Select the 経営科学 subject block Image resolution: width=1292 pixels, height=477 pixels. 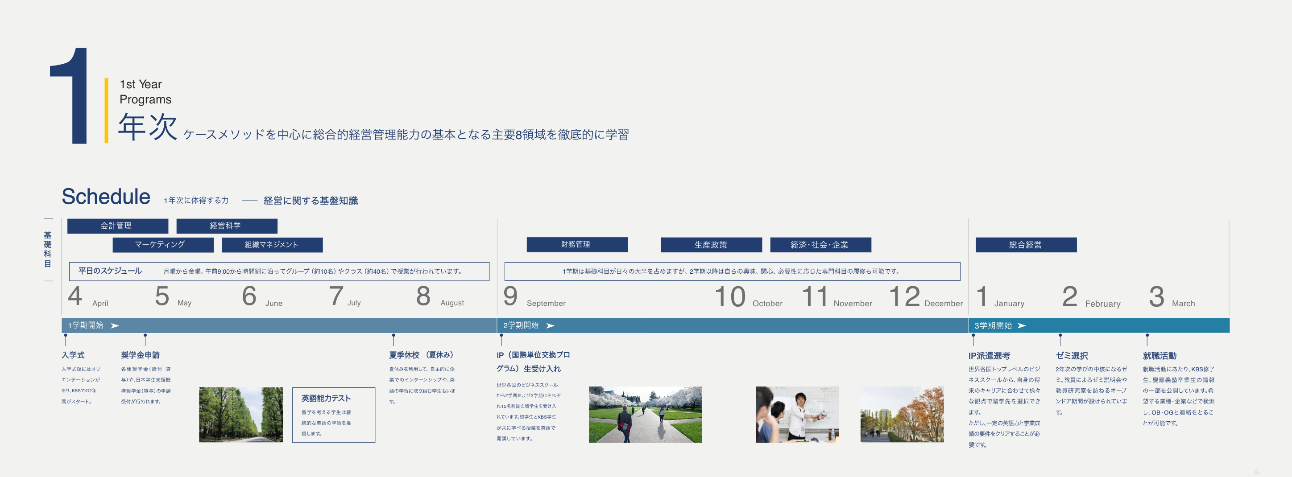[226, 226]
